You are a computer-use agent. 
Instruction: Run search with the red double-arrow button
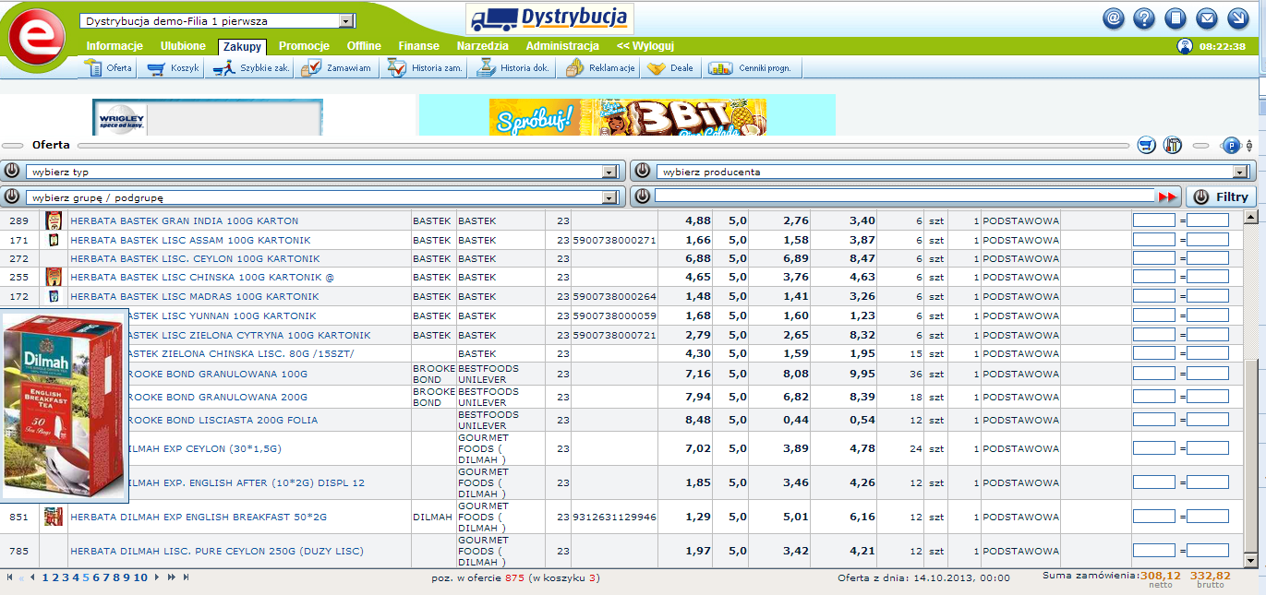[x=1168, y=196]
